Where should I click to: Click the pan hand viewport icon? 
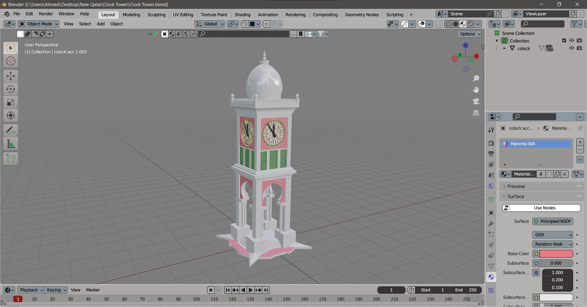pos(476,90)
